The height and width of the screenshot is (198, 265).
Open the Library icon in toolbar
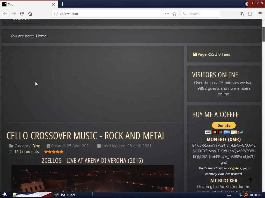pyautogui.click(x=242, y=14)
